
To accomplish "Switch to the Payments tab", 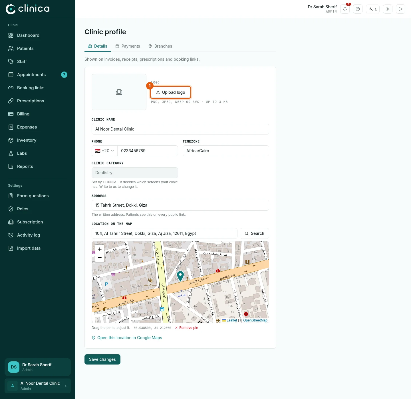I will point(128,46).
